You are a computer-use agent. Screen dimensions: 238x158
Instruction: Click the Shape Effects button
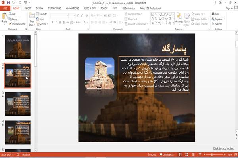point(199,24)
